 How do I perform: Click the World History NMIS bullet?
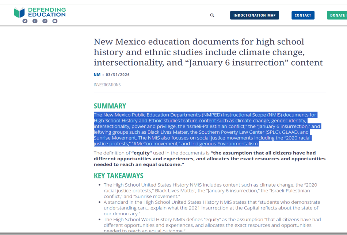tap(212, 222)
